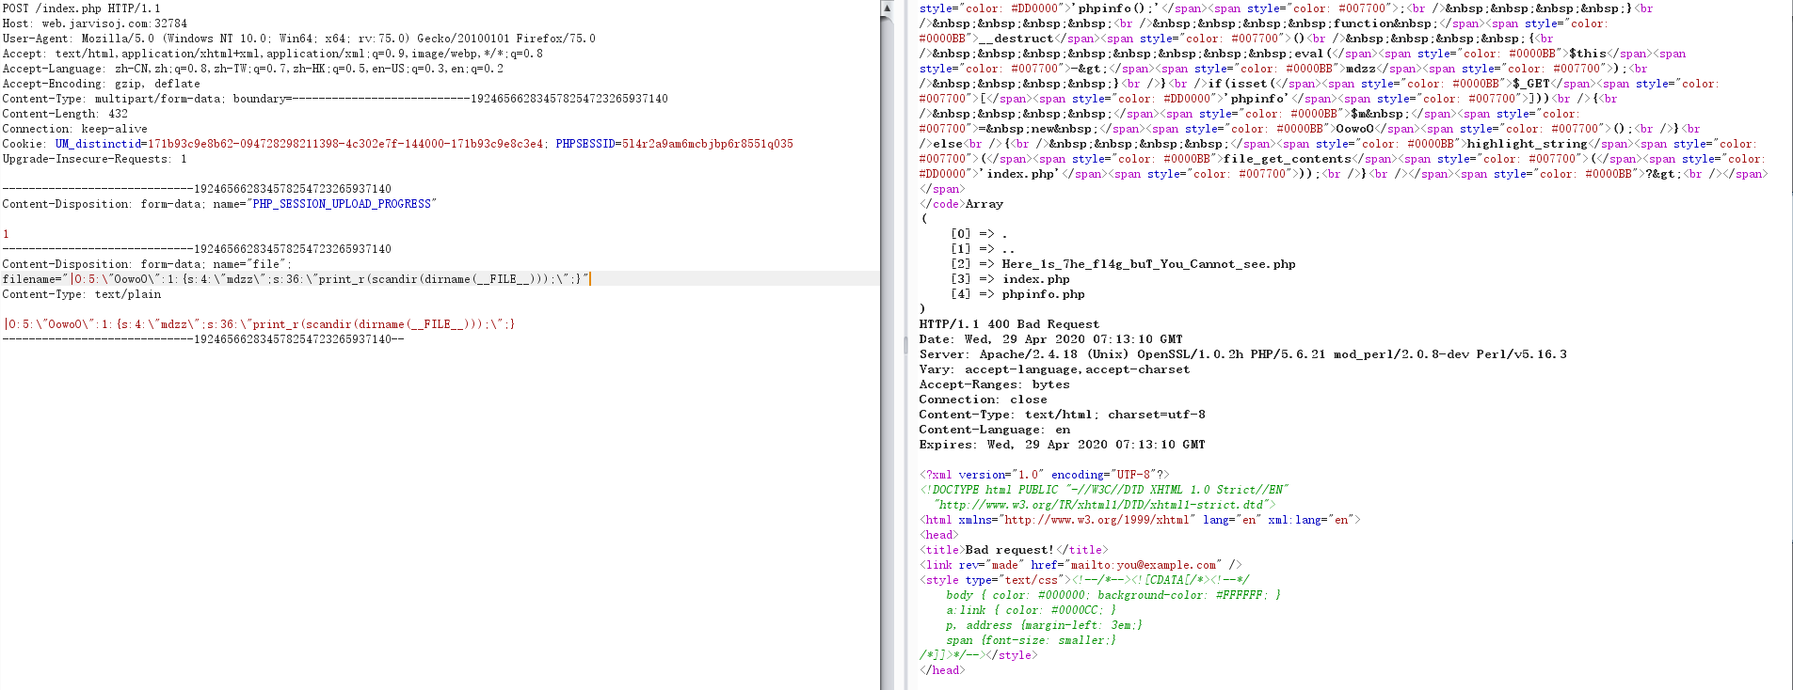Click the 'Accept-Encoding: gzip, deflate' header
Screen dimensions: 1793x690
click(102, 84)
